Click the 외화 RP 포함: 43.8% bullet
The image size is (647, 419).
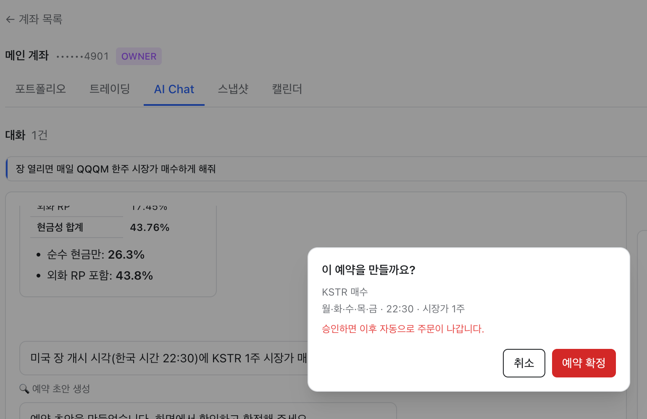tap(100, 275)
